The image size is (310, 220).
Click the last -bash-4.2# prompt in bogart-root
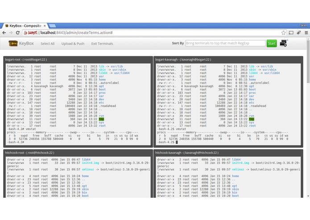tap(16, 142)
